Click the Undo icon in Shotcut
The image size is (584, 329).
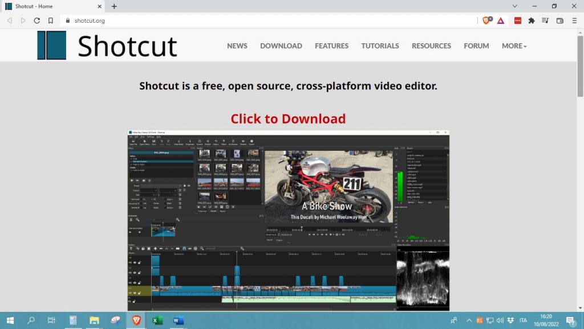(x=162, y=142)
